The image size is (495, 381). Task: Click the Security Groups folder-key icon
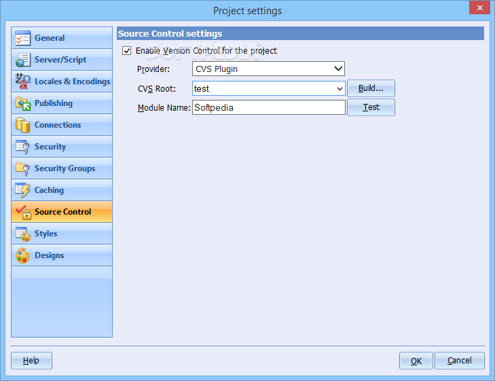coord(22,168)
